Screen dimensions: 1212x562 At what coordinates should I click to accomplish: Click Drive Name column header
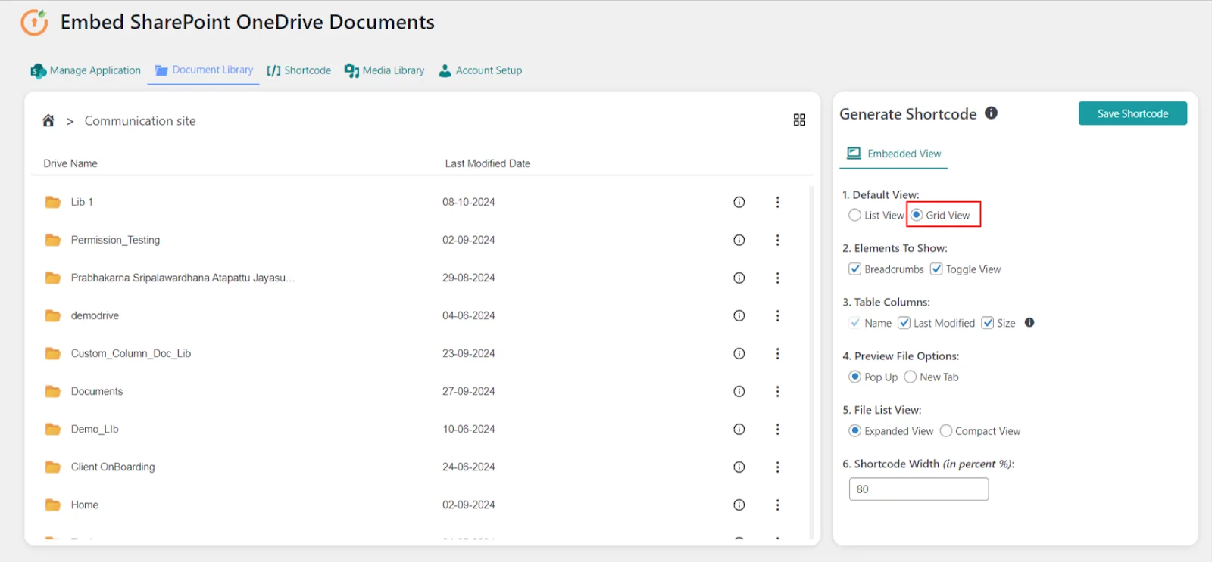click(x=70, y=163)
